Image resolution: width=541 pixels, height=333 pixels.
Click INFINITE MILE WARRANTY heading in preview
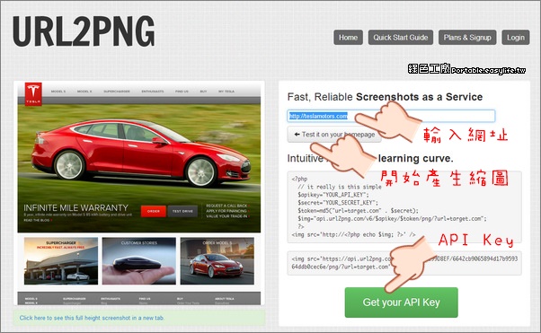[x=75, y=208]
